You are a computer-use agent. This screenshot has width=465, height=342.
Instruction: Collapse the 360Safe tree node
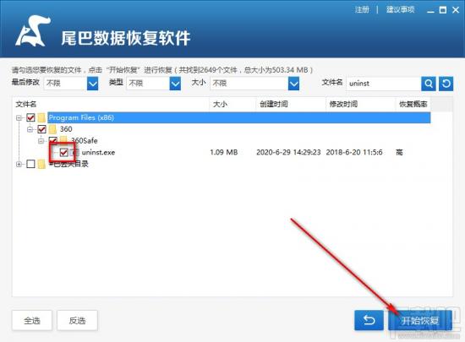[x=41, y=141]
